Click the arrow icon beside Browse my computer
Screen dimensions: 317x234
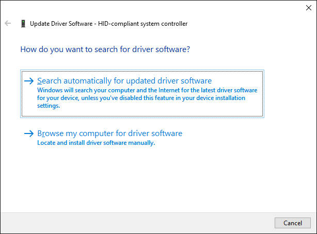(29, 133)
